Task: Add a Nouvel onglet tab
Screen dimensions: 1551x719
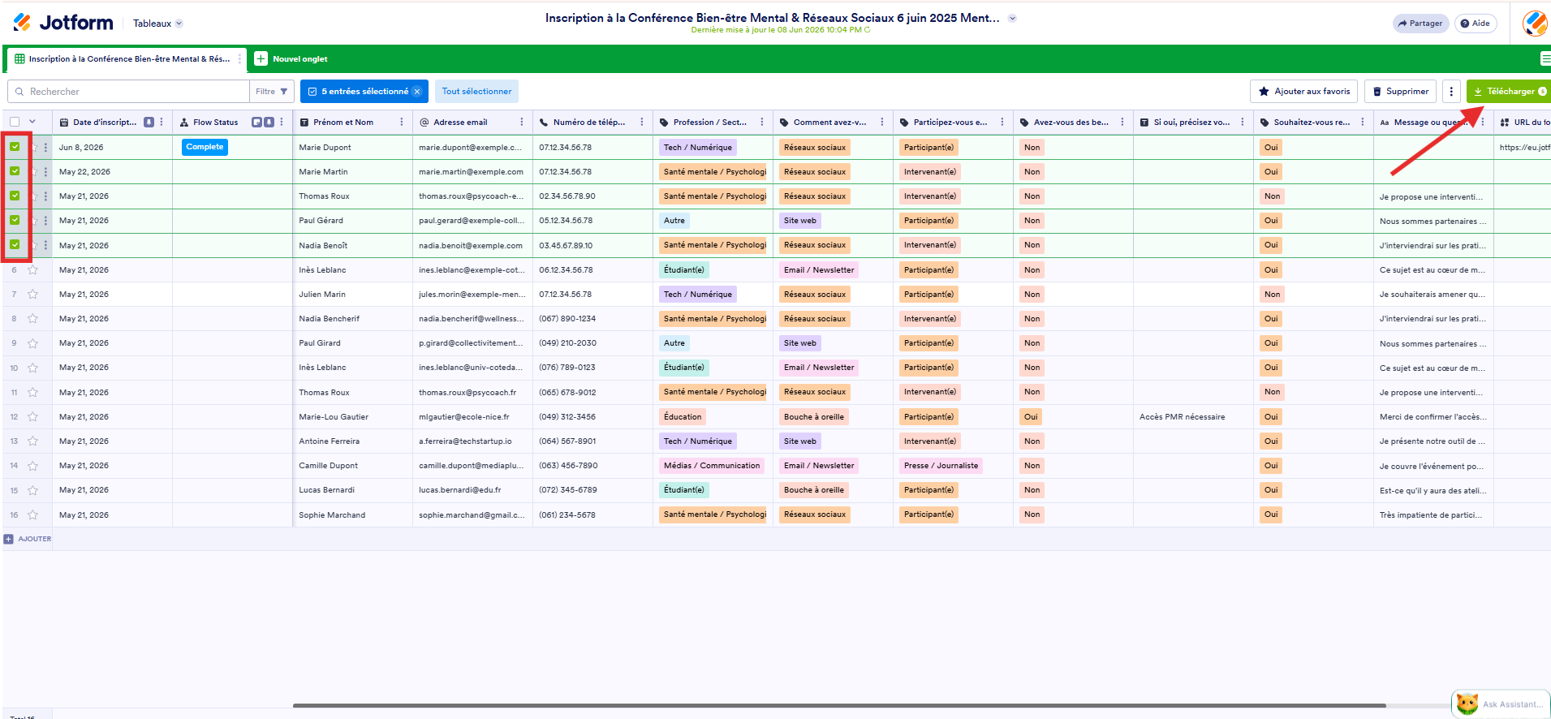Action: tap(291, 59)
